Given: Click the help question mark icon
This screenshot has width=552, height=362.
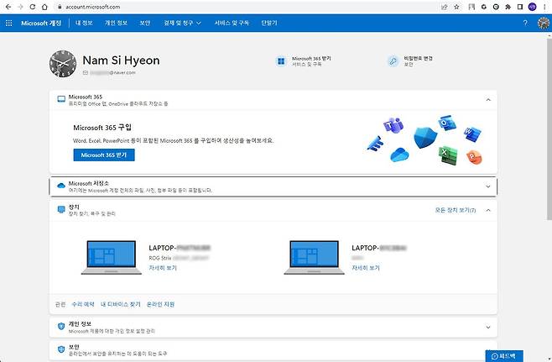Looking at the screenshot, I should (525, 23).
